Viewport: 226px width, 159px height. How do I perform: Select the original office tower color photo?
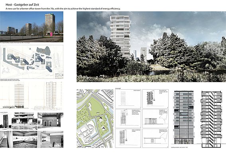31,27
